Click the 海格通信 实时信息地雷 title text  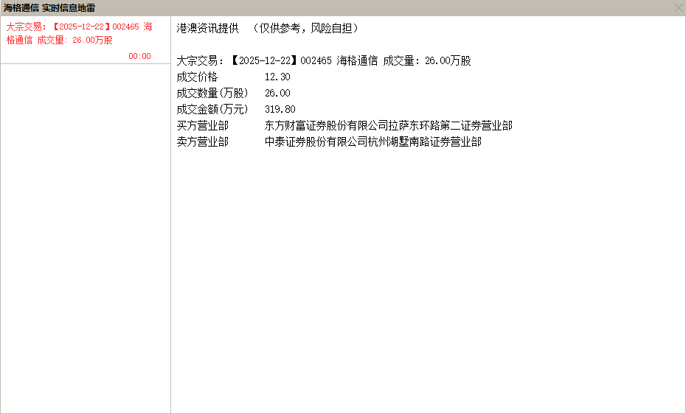coord(49,8)
